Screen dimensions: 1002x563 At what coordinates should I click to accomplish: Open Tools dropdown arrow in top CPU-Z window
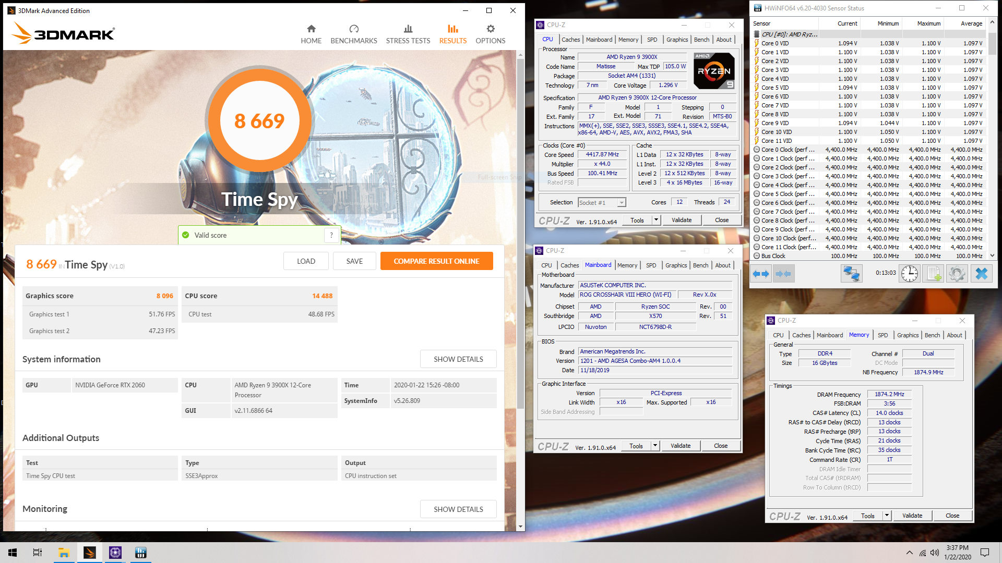[656, 220]
